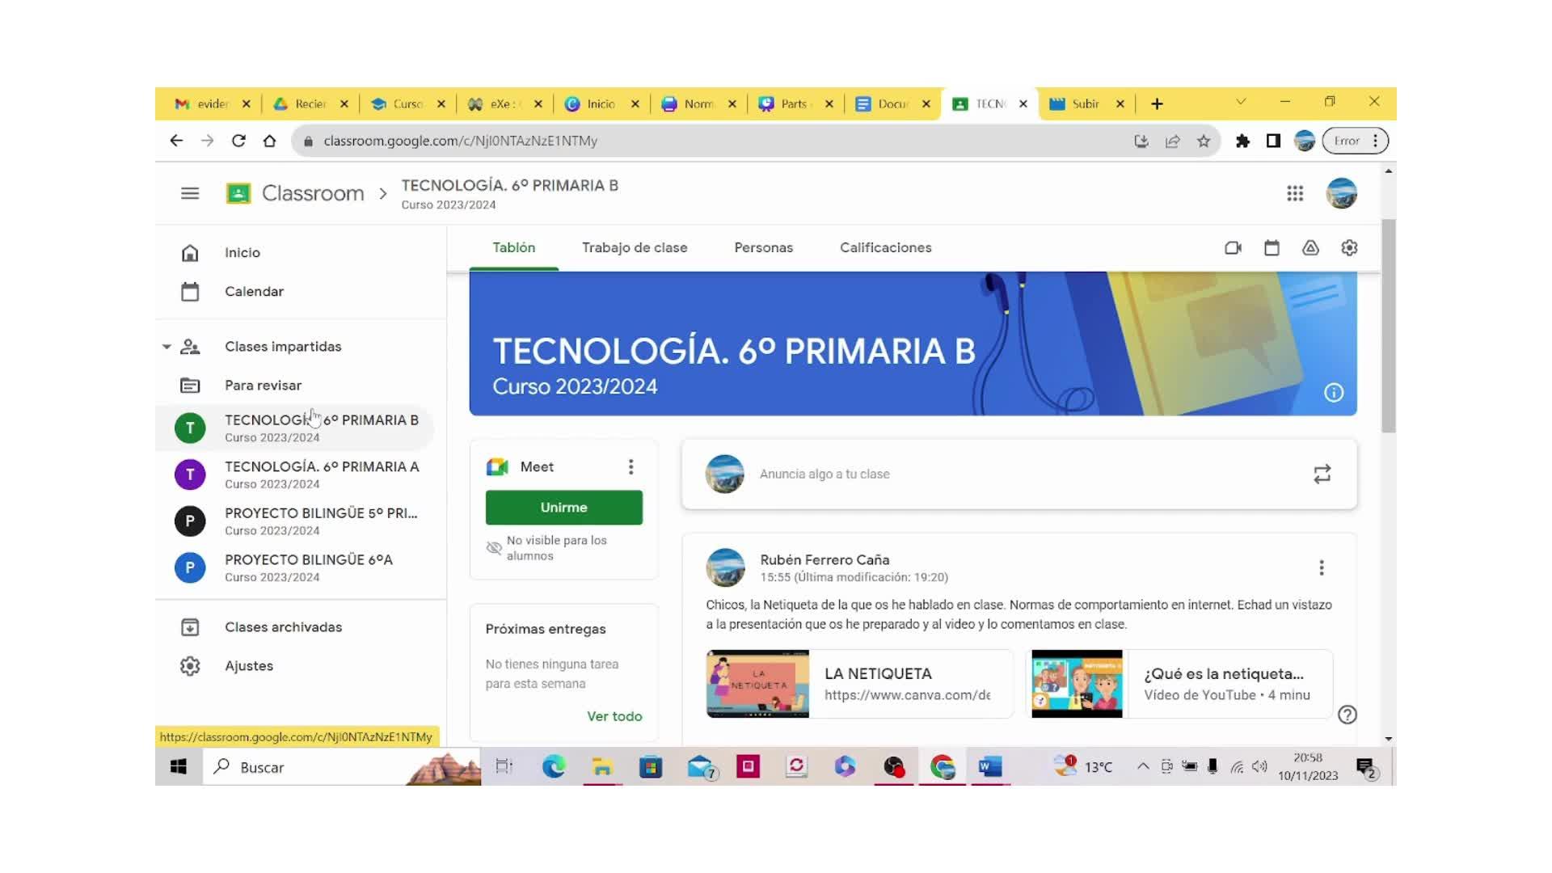Click Anuncia algo a tu clase field
This screenshot has width=1552, height=873.
[x=824, y=474]
